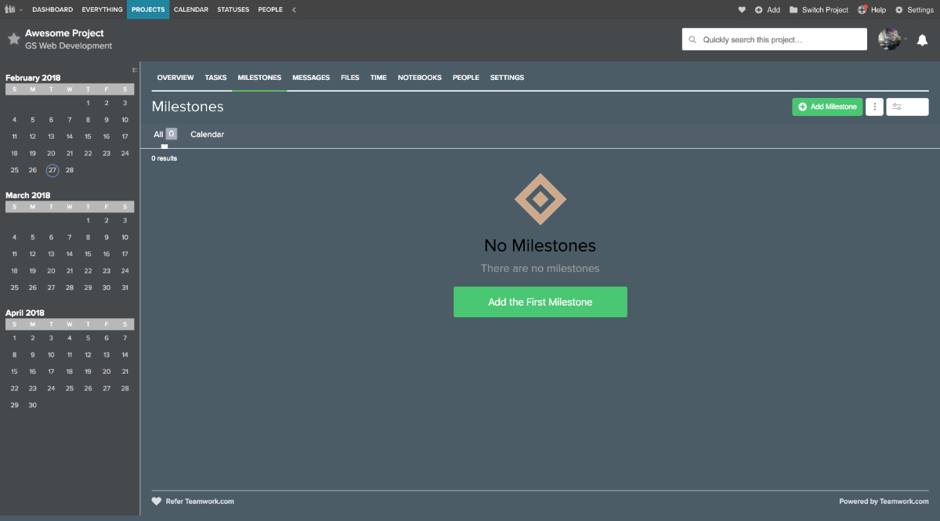Click the heart icon in top bar
The width and height of the screenshot is (940, 521).
742,9
